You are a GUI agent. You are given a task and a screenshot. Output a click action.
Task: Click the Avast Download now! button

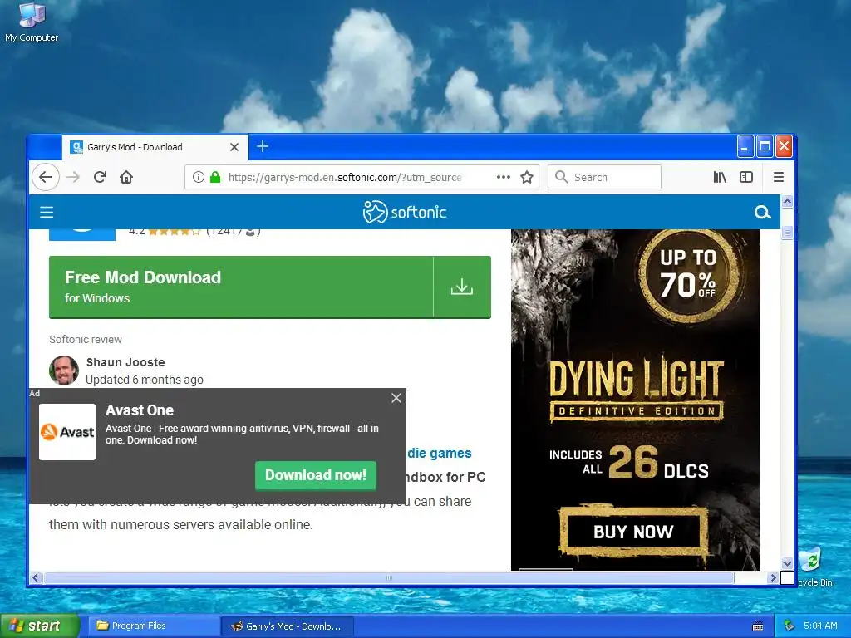click(x=316, y=475)
